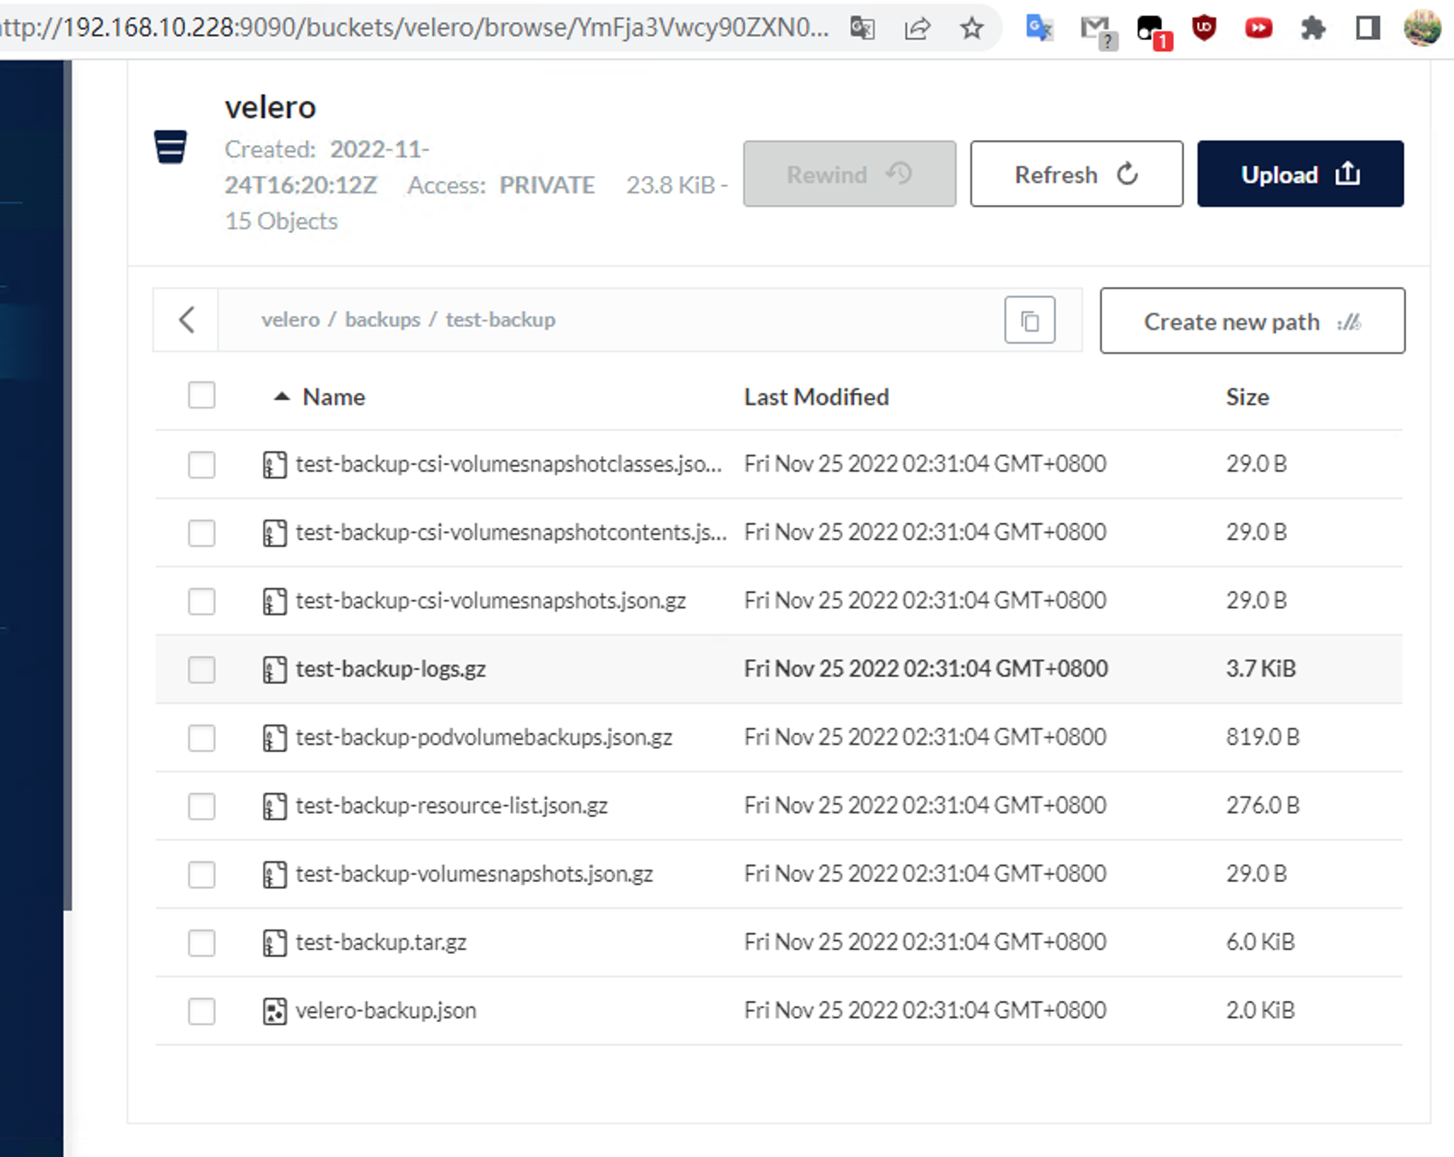Image resolution: width=1454 pixels, height=1157 pixels.
Task: Toggle the select-all checkbox in header
Action: point(202,396)
